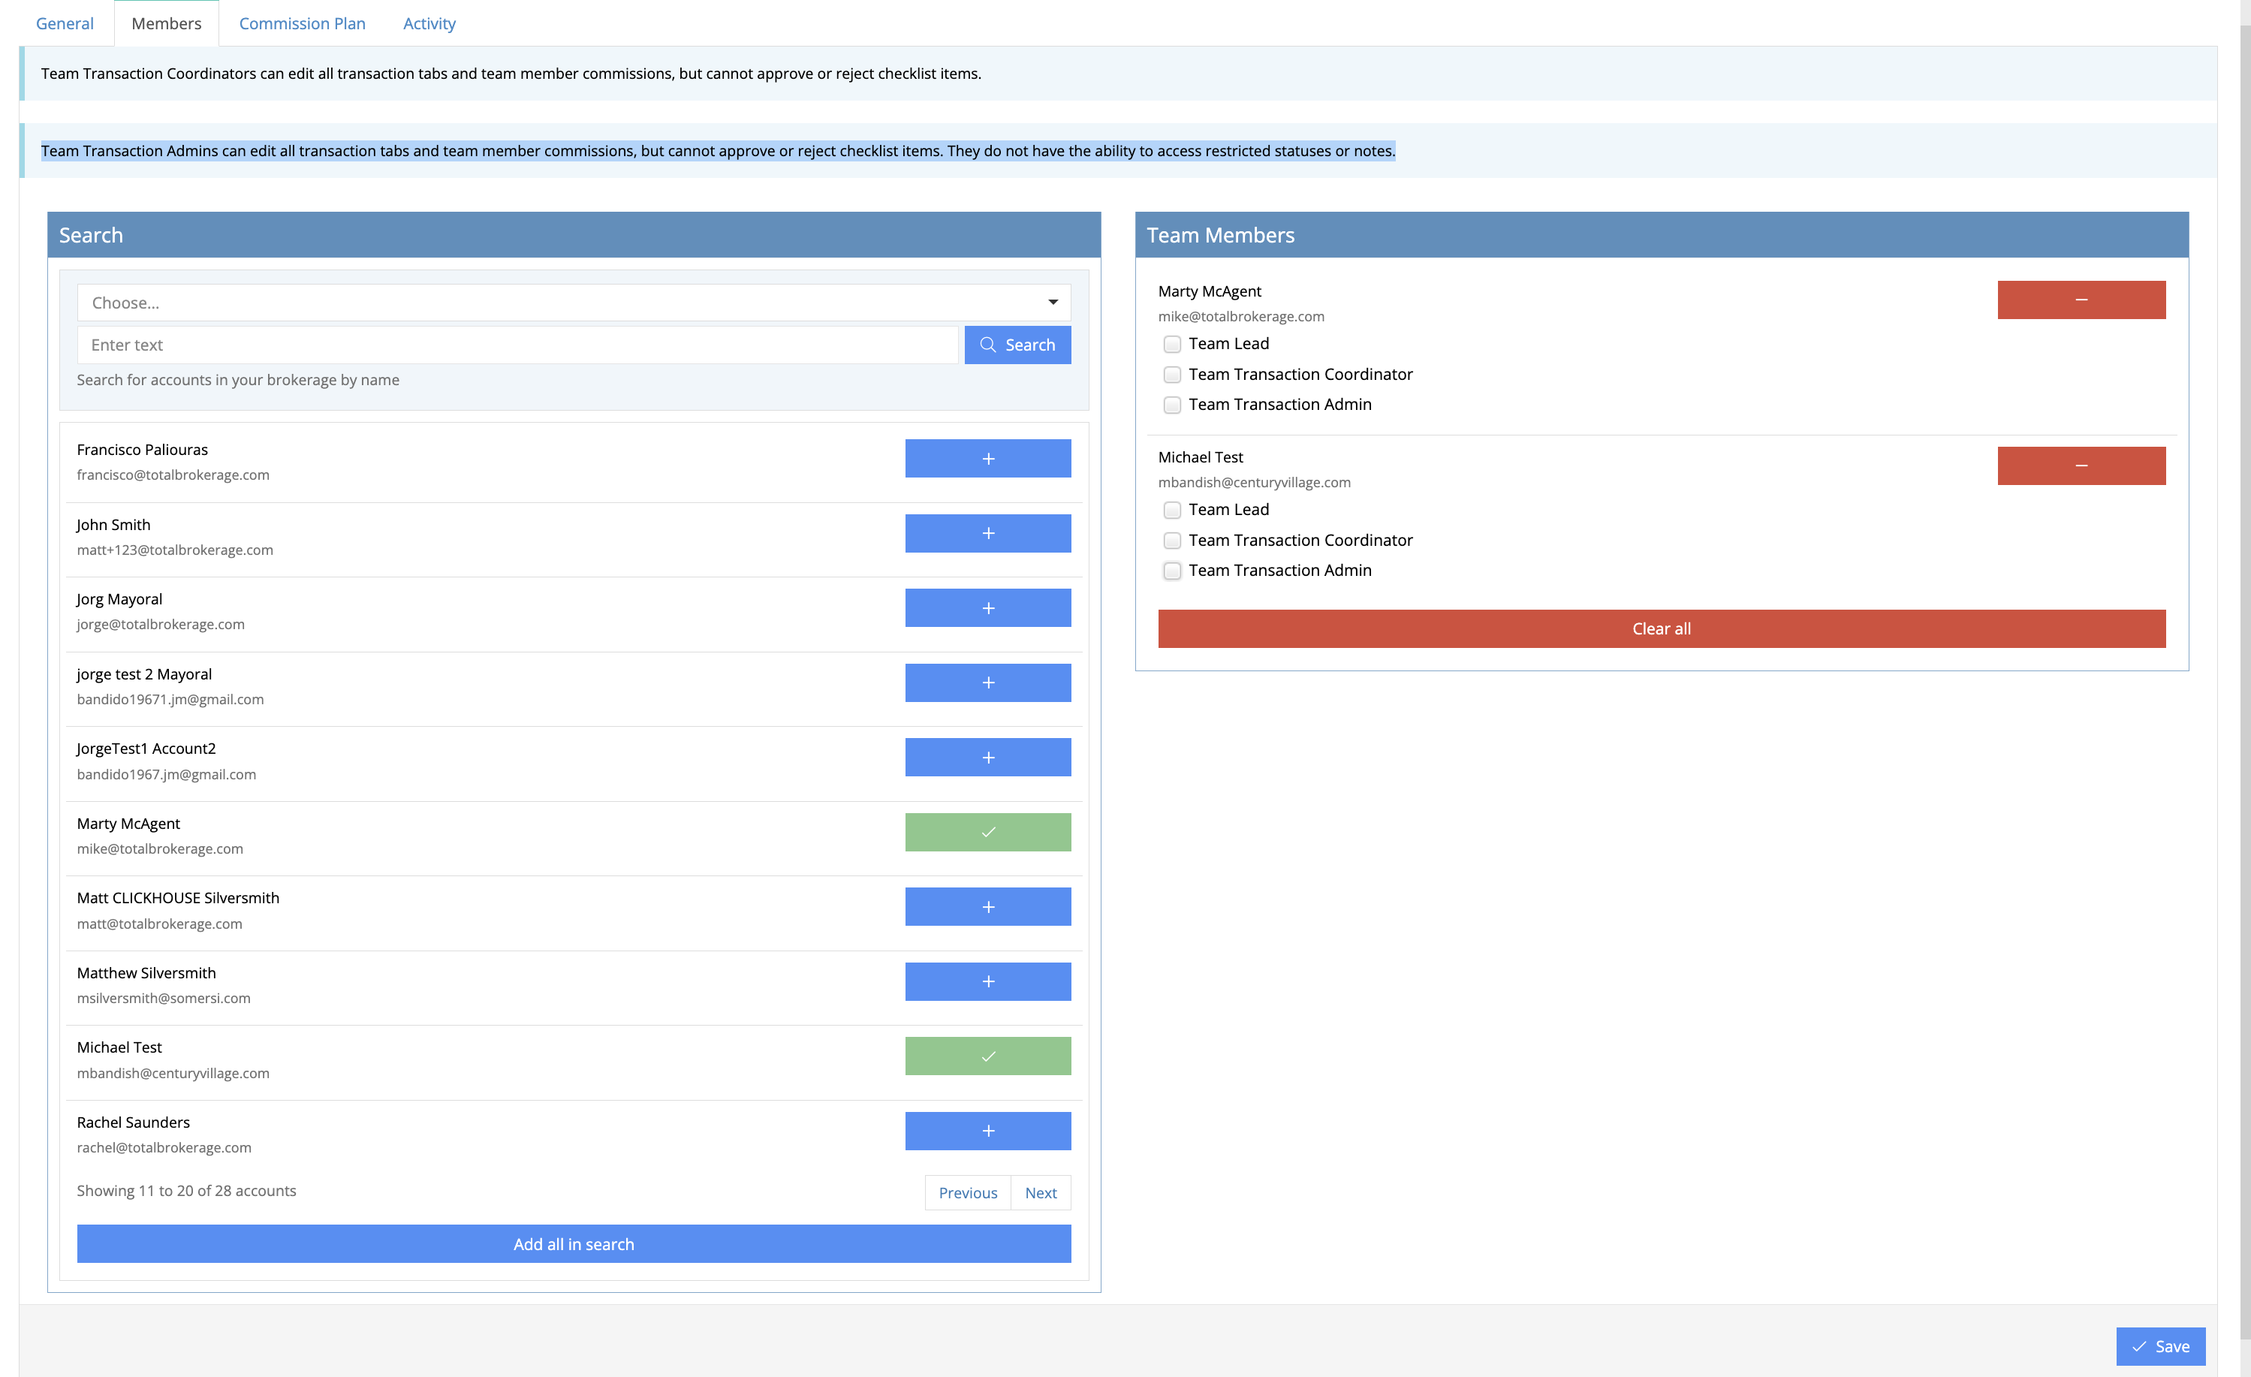Click green checkmark next to Marty McAgent
This screenshot has height=1377, width=2251.
[987, 833]
